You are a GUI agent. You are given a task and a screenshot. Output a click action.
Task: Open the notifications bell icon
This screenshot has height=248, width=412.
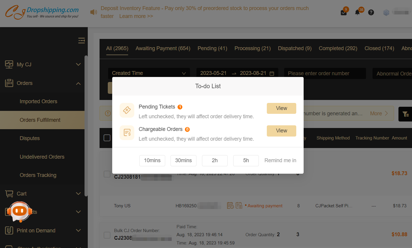pyautogui.click(x=357, y=12)
